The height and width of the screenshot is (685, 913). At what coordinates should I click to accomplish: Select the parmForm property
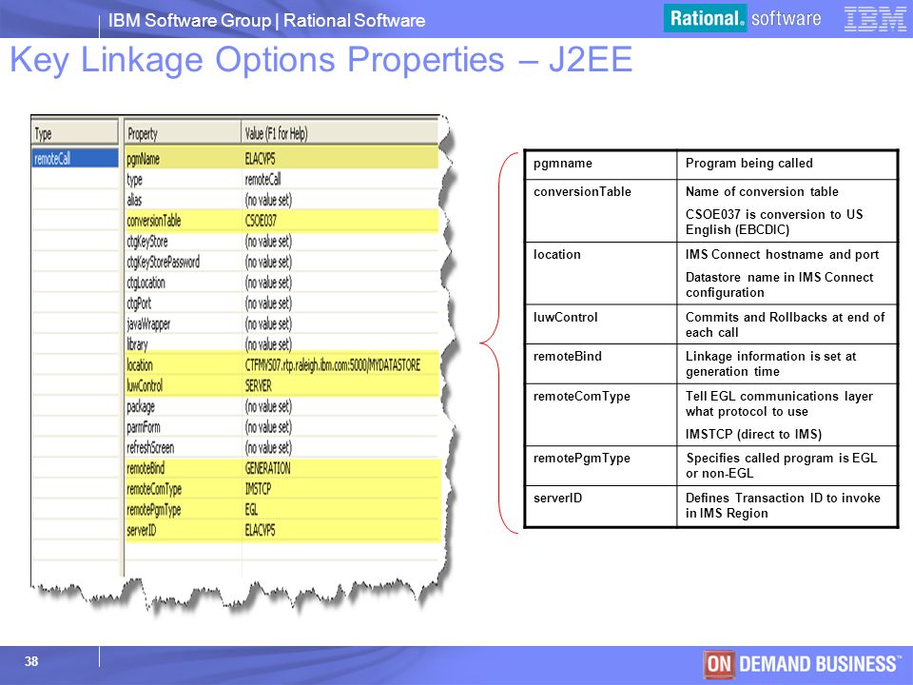pyautogui.click(x=144, y=427)
